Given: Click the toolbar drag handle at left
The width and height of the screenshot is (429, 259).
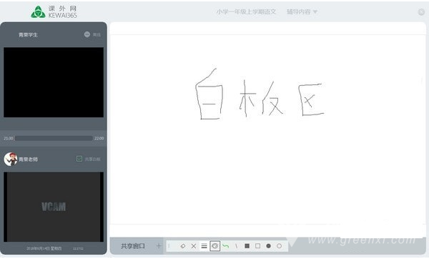Looking at the screenshot, I should click(169, 246).
